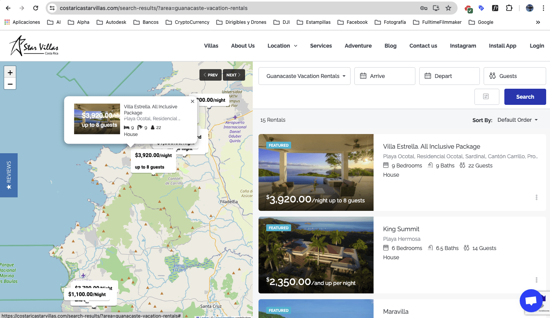Open About Us page
This screenshot has width=550, height=318.
[x=243, y=46]
